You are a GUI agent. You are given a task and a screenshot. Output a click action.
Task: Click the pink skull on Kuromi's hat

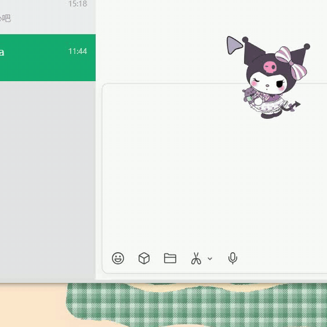pyautogui.click(x=270, y=67)
